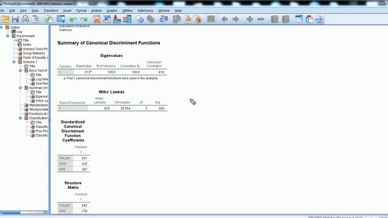Open the Analyze menu
This screenshot has height=218, width=388.
pos(96,11)
